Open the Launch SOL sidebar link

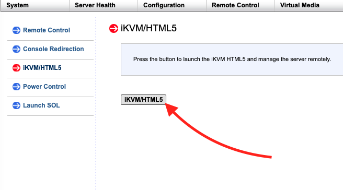coord(41,105)
